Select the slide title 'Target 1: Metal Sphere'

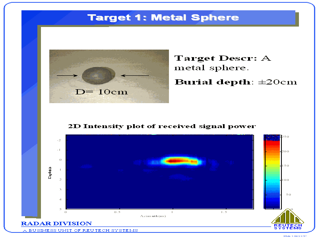pos(163,17)
